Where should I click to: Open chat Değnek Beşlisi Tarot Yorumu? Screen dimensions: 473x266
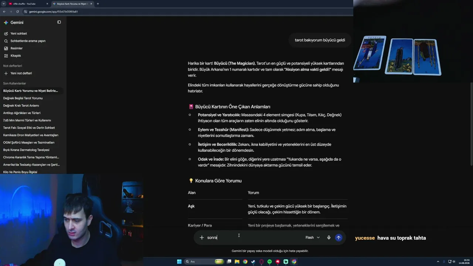(x=23, y=98)
